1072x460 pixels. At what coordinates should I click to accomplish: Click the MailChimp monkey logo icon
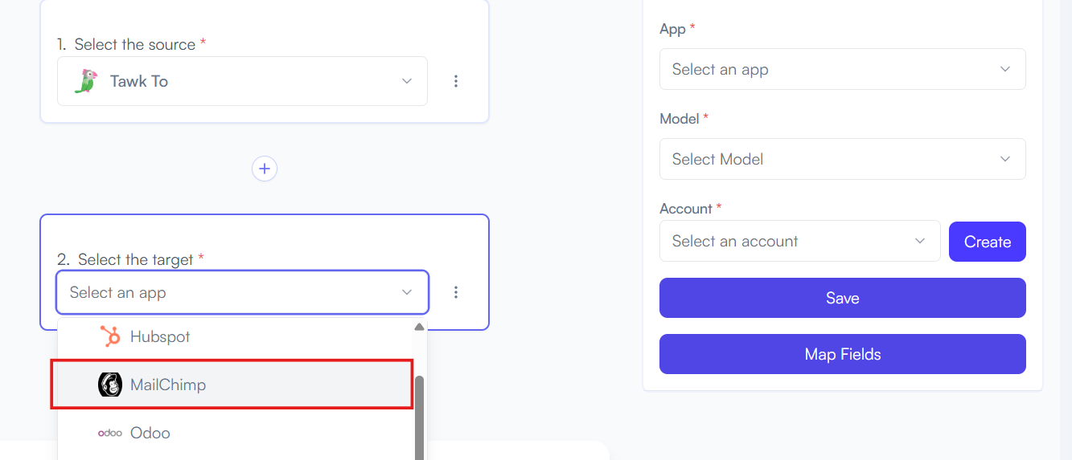tap(110, 385)
